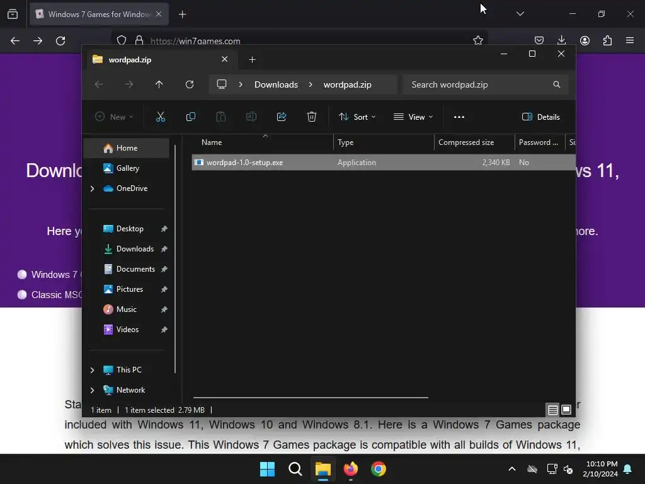Screen dimensions: 645x484
Task: Click the search magnifier in Explorer search box
Action: pyautogui.click(x=557, y=84)
